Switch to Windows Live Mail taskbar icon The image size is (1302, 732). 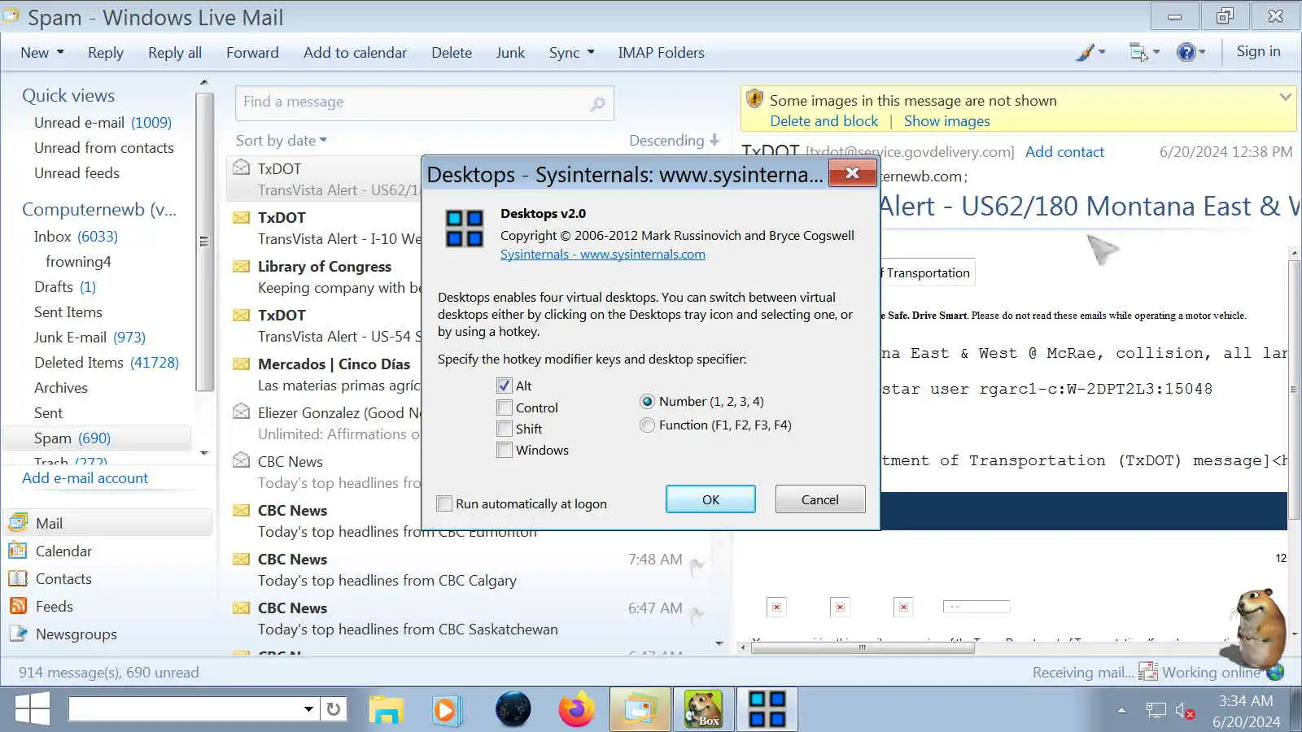click(640, 709)
